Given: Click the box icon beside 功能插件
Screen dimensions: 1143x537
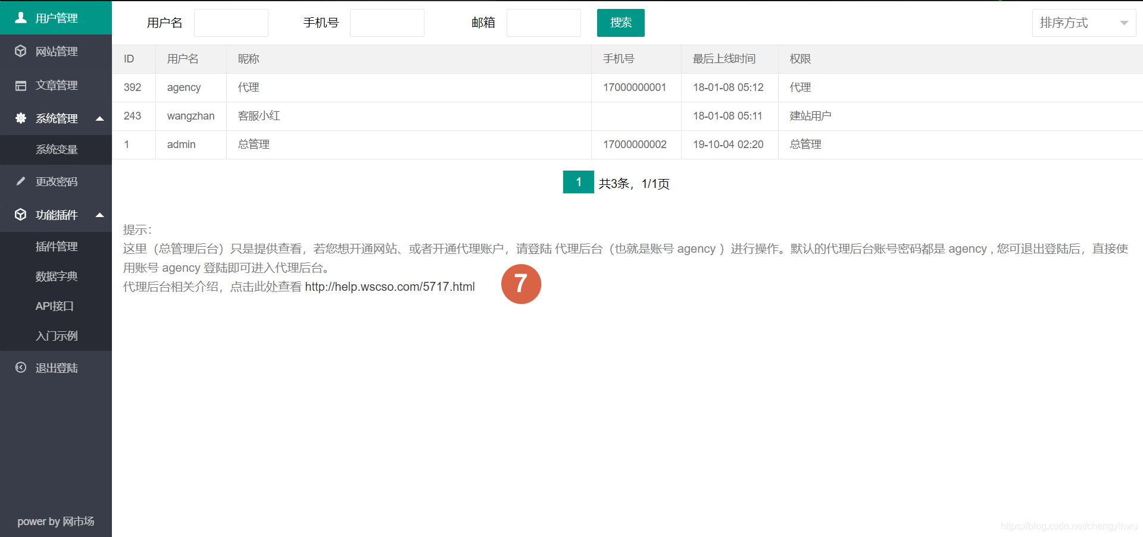Looking at the screenshot, I should (x=21, y=215).
